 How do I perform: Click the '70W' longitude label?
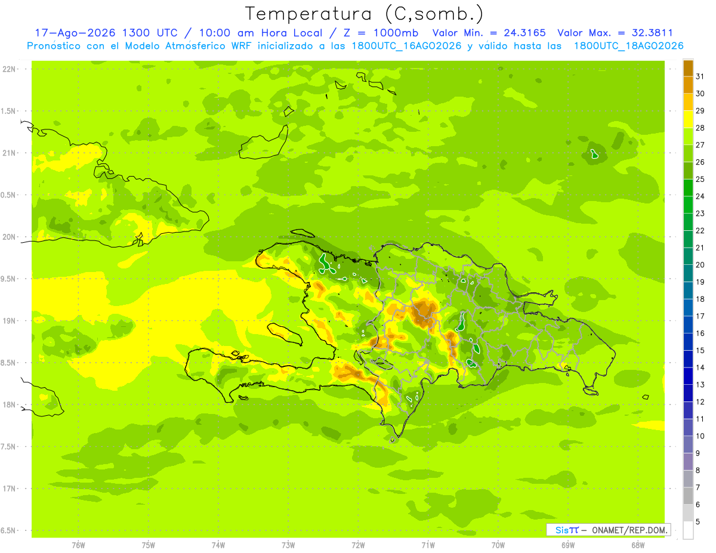(x=498, y=546)
